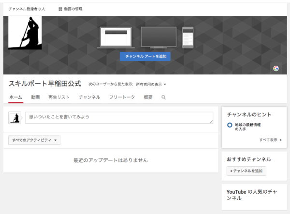Image resolution: width=290 pixels, height=214 pixels.
Task: Click the channel avatar silhouette on banner
Action: (x=25, y=33)
